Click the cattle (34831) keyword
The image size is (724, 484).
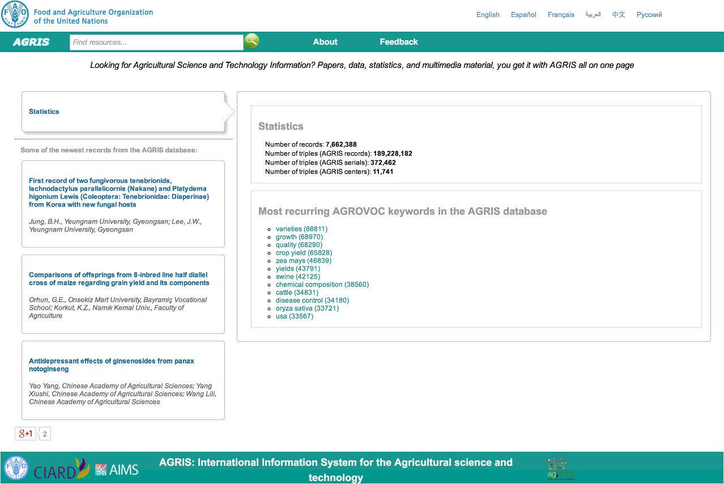click(298, 293)
